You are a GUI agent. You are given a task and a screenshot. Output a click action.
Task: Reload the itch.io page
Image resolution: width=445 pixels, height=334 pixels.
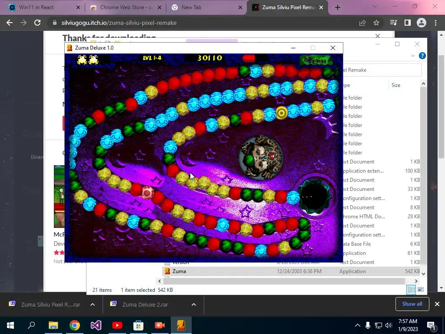pyautogui.click(x=37, y=23)
